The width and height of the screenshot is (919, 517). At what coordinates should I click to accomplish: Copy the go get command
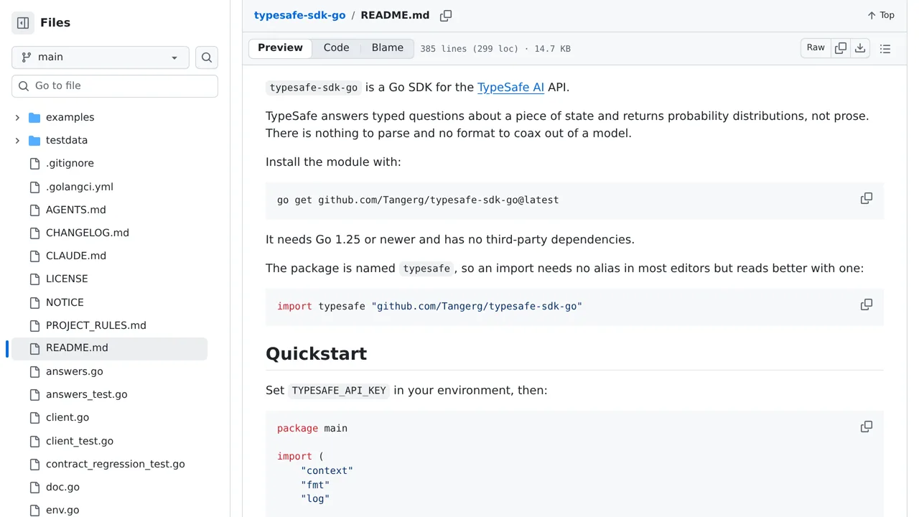(x=867, y=198)
